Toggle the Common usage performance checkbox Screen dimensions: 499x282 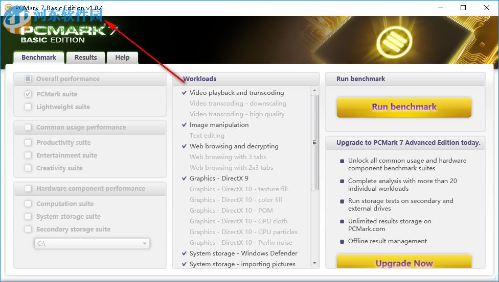click(x=28, y=127)
